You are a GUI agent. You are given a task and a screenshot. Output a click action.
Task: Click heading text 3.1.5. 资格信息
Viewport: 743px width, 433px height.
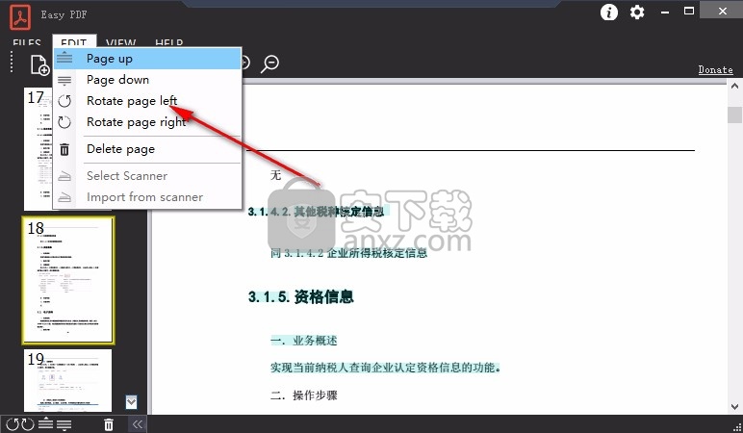[x=301, y=297]
